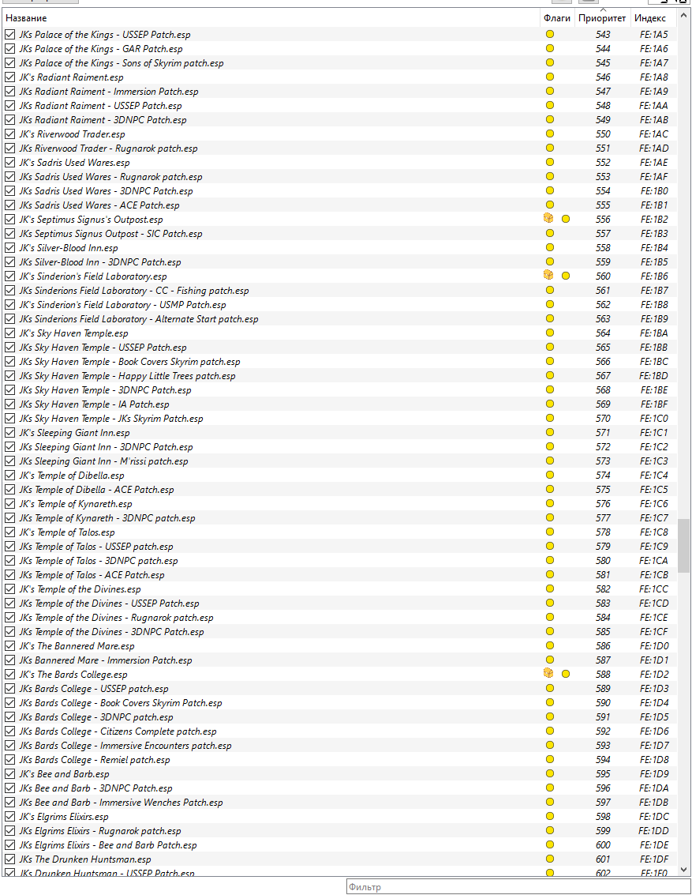Select row JKs Elgrims Elixirs - Bee and Barb Patch.esp
Image resolution: width=692 pixels, height=895 pixels.
340,844
